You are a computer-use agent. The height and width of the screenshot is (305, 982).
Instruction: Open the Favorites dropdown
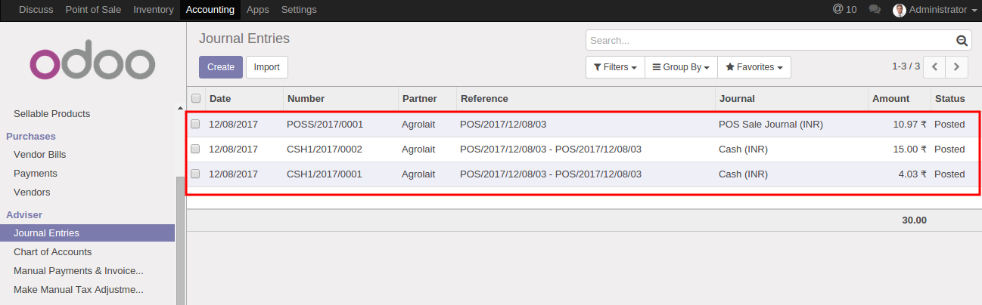tap(754, 67)
